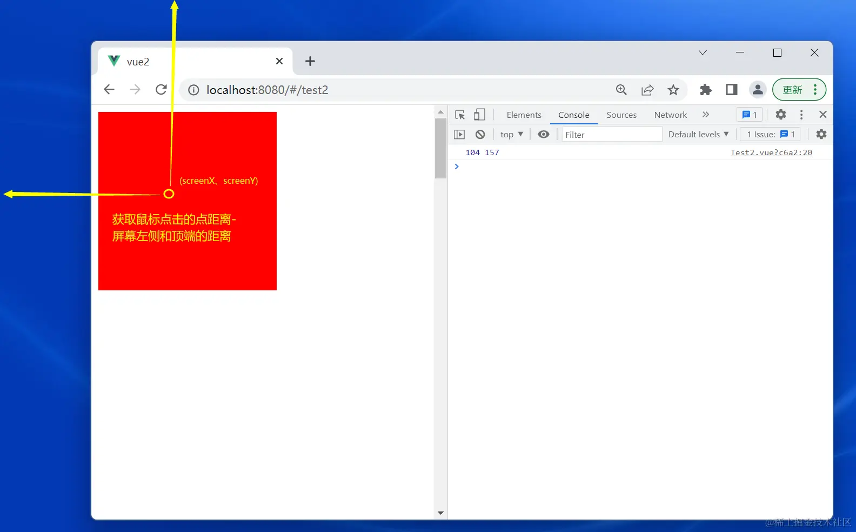This screenshot has width=856, height=532.
Task: Open the zoom magnifier in address bar
Action: tap(621, 90)
